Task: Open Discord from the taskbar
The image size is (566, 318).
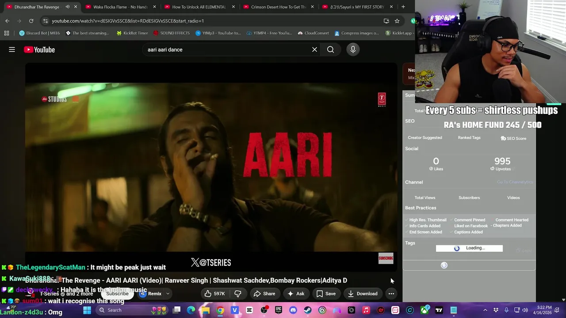Action: click(x=293, y=310)
